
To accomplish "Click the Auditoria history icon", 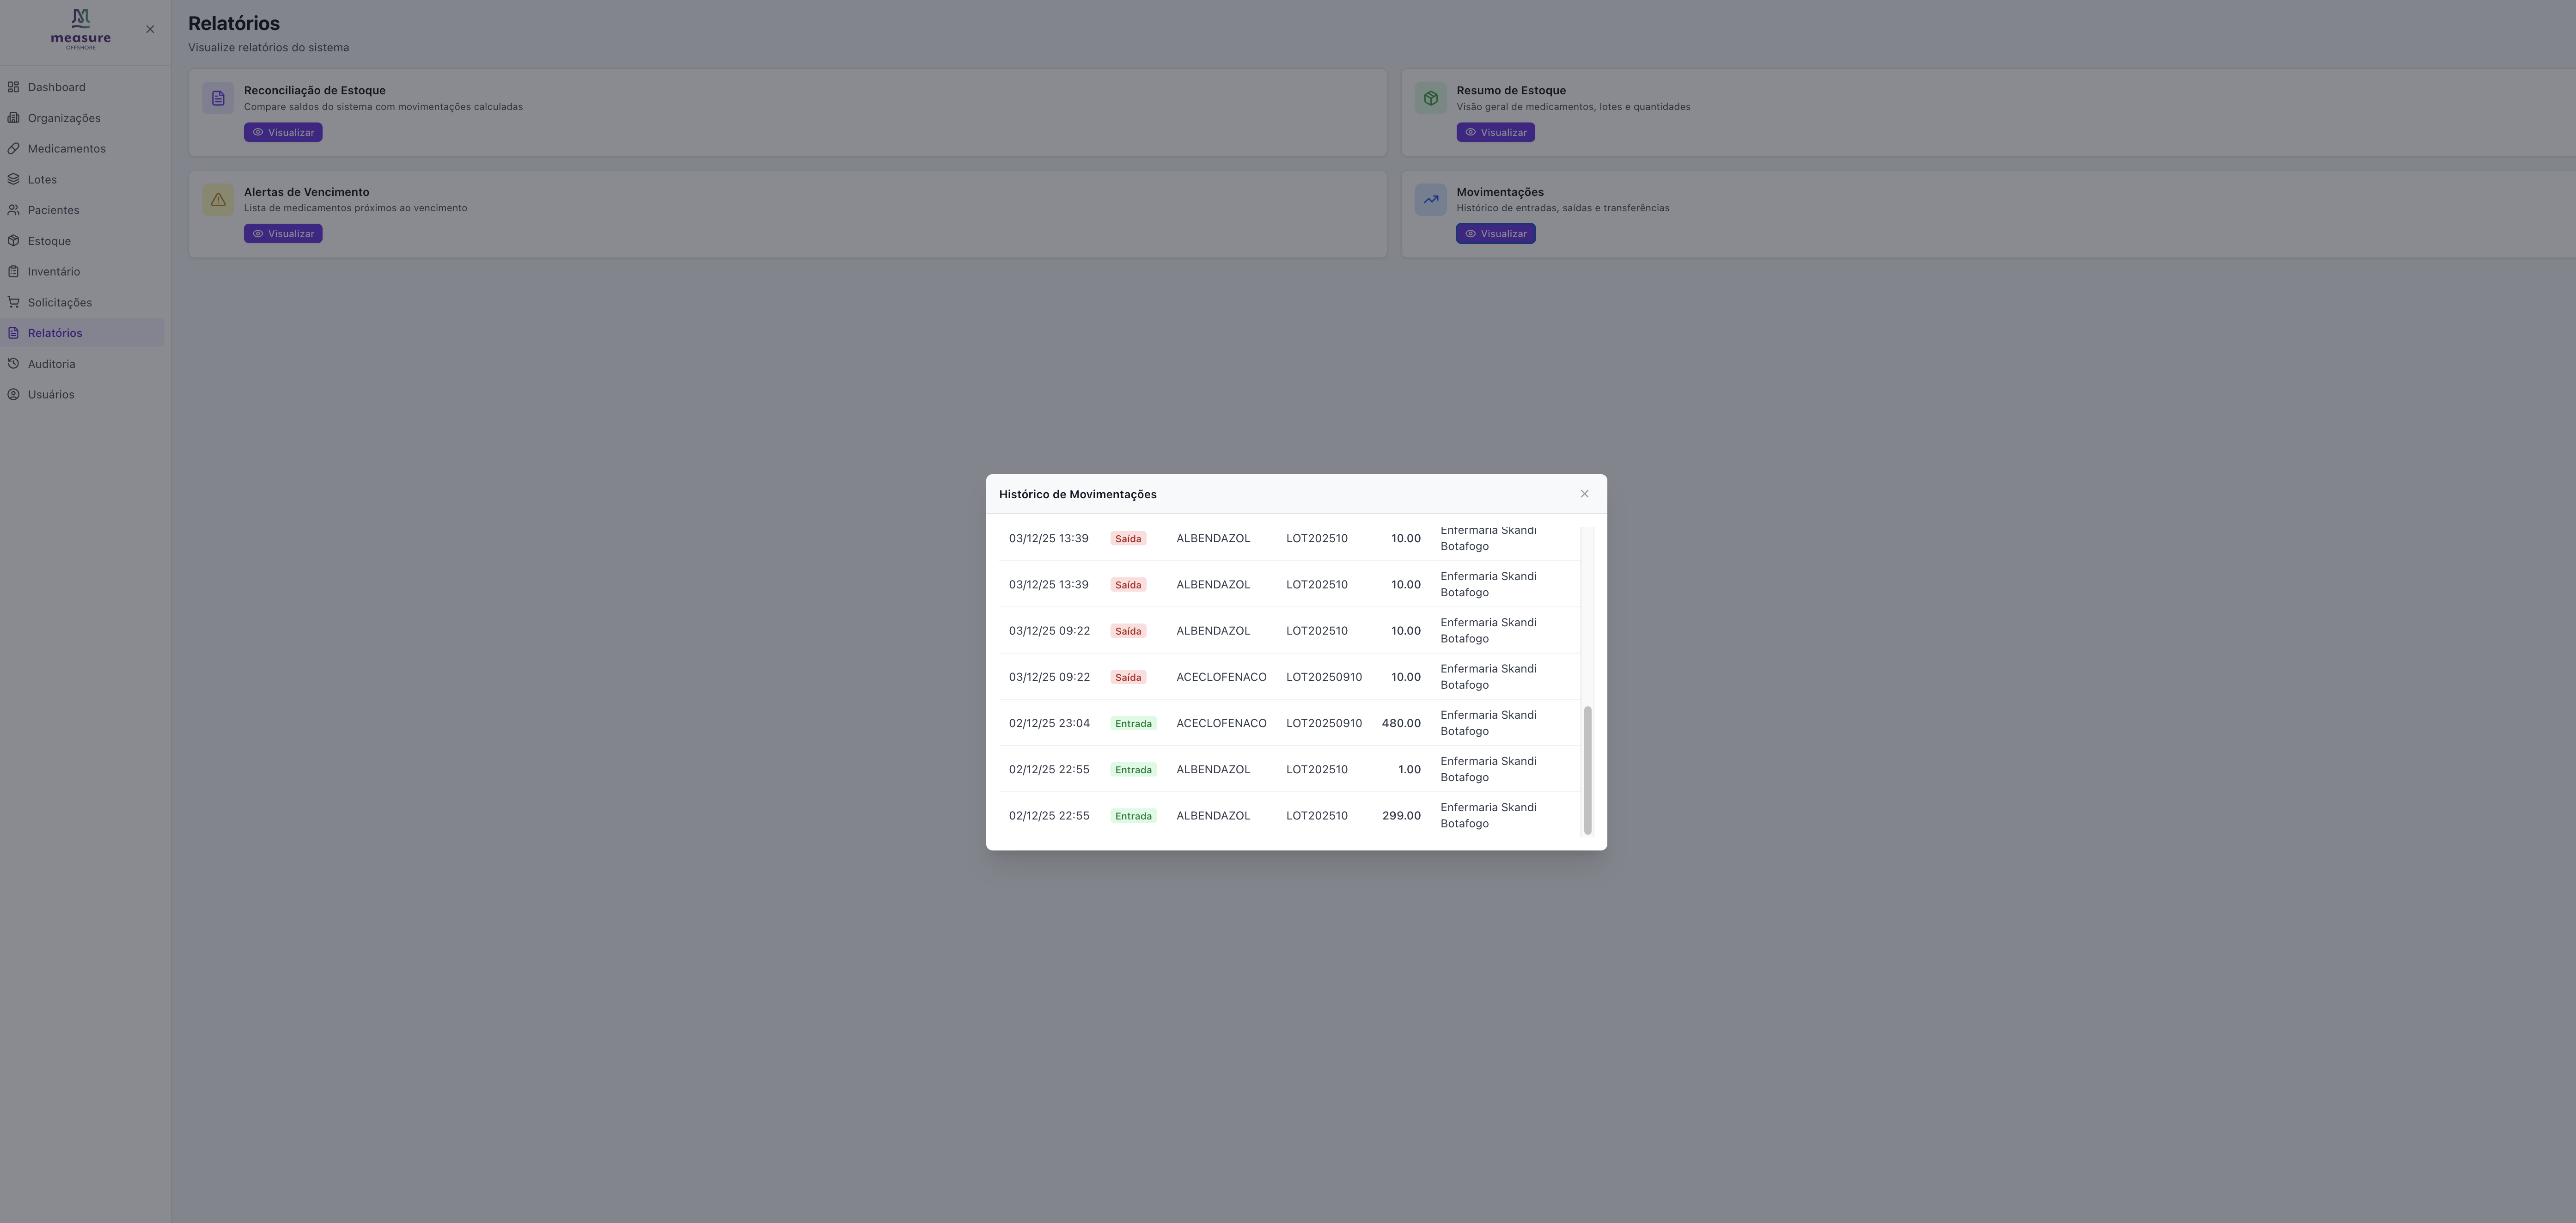I will 13,364.
